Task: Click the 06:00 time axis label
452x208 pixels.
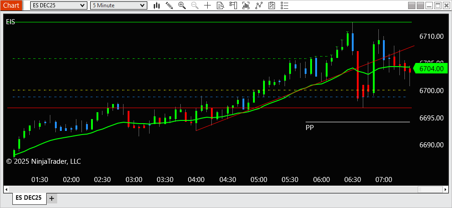Action: (322, 180)
